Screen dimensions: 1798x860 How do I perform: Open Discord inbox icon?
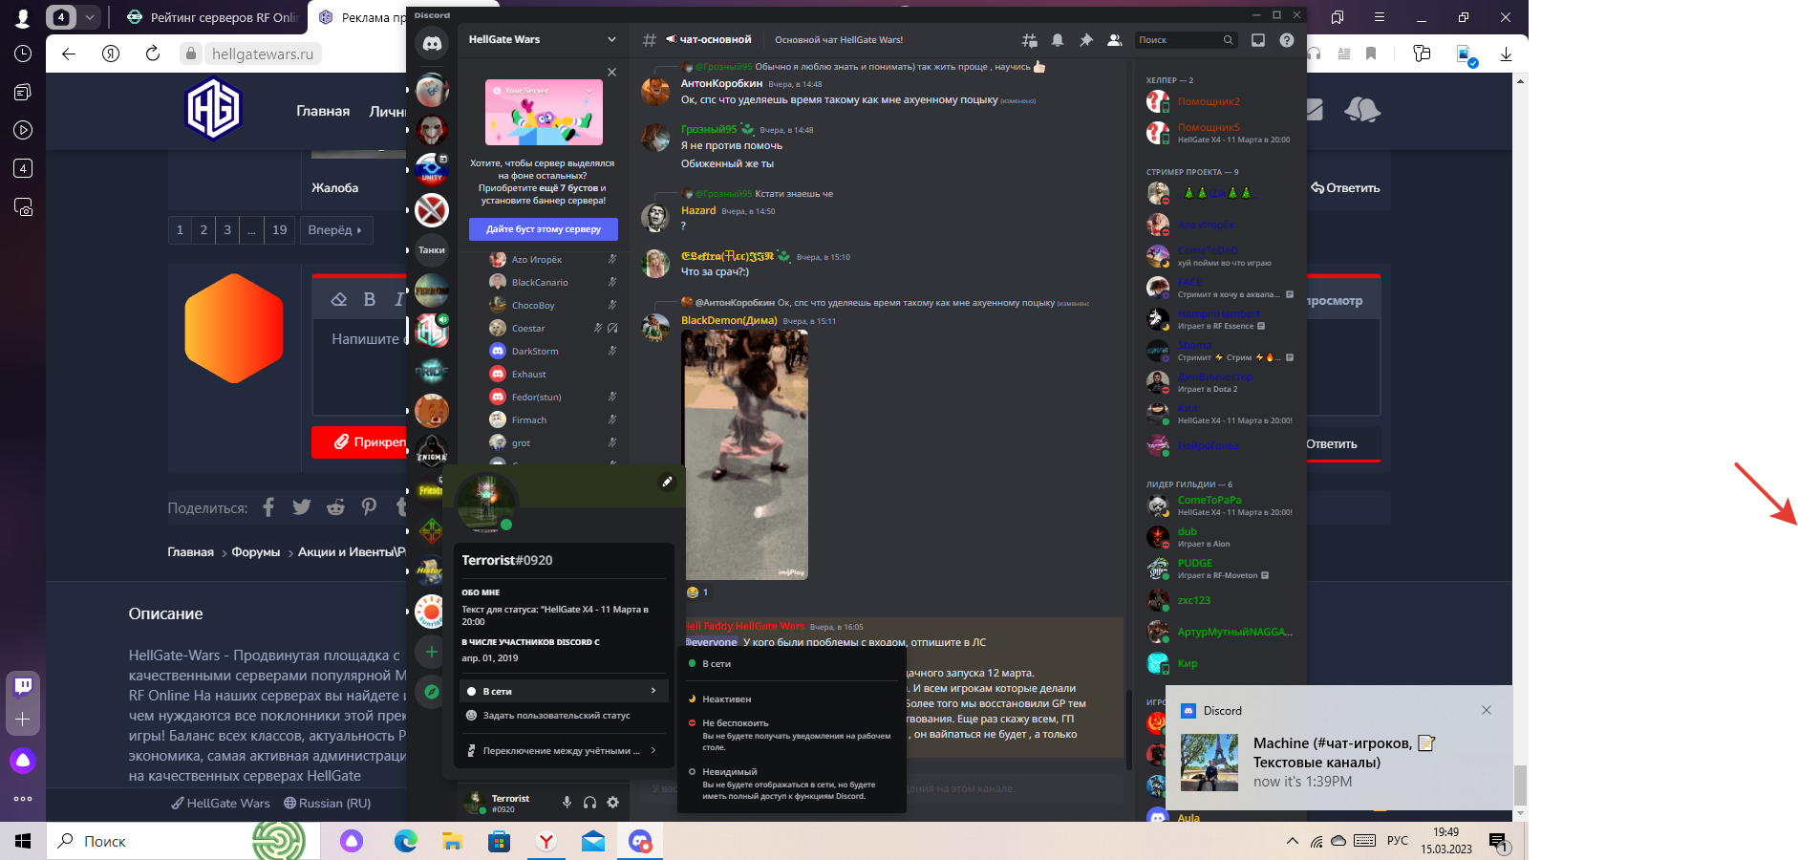(x=1258, y=40)
